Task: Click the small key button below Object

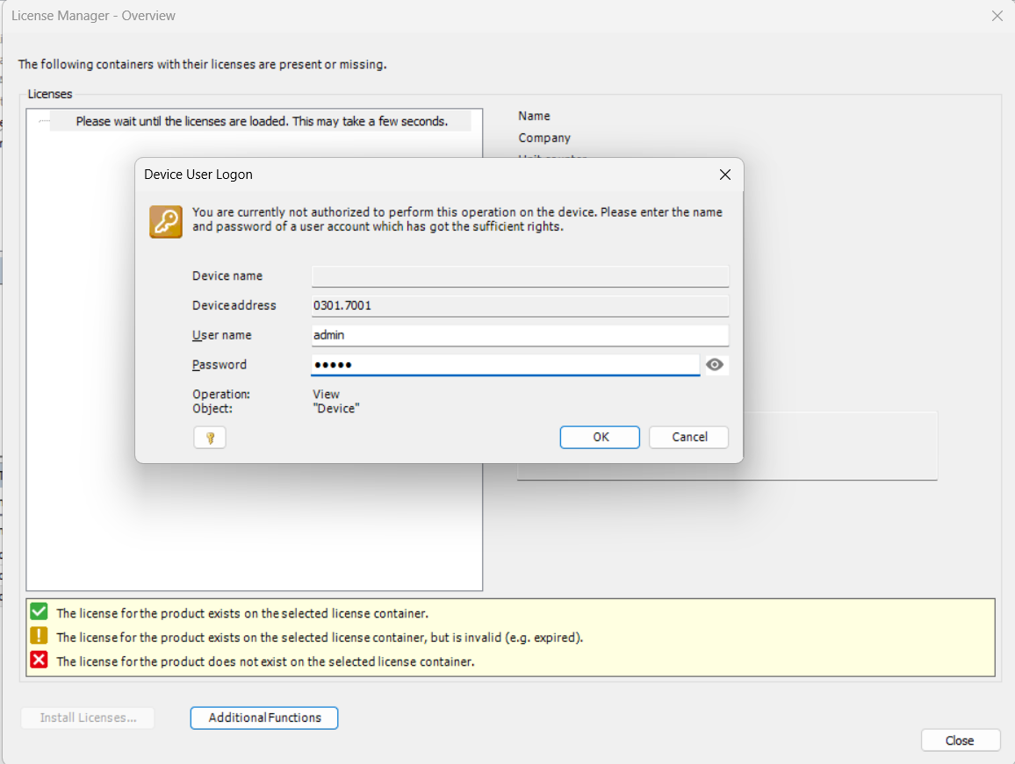Action: point(210,438)
